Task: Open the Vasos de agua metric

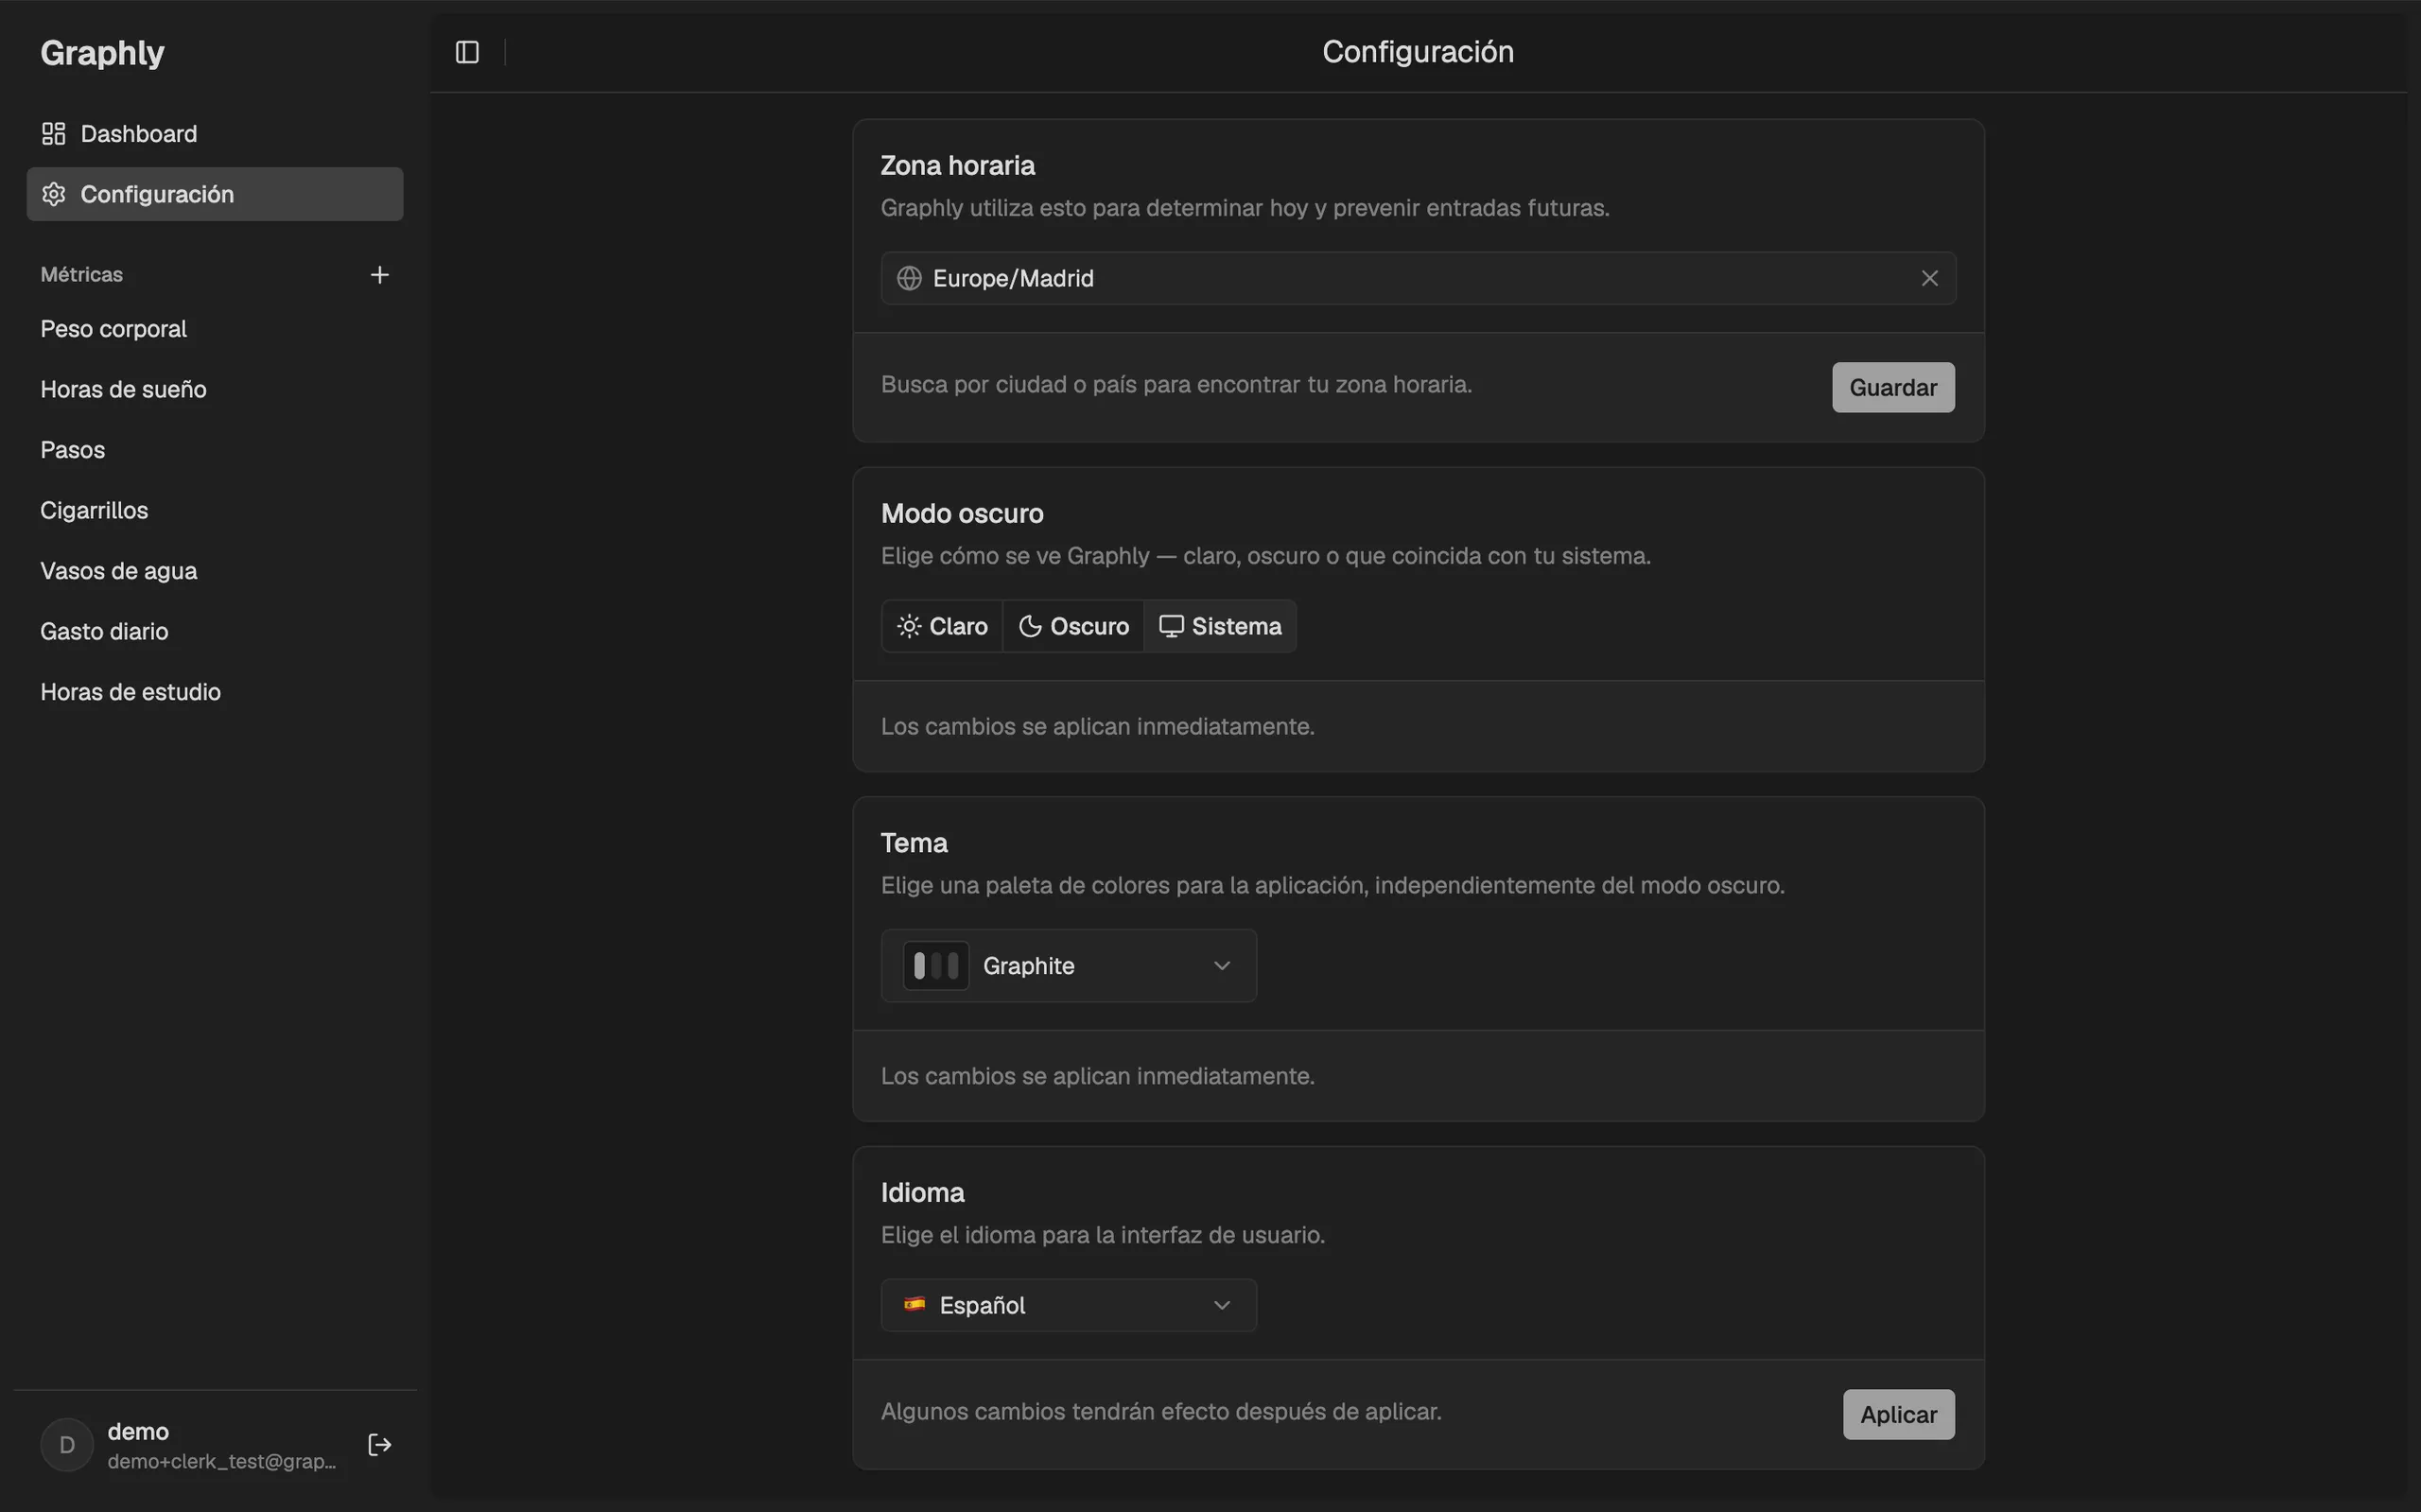Action: 215,571
